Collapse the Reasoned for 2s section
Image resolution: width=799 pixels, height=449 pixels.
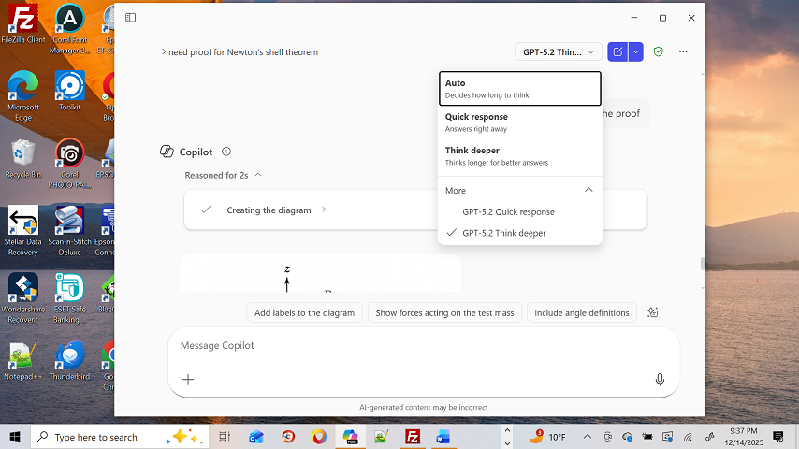pos(258,175)
